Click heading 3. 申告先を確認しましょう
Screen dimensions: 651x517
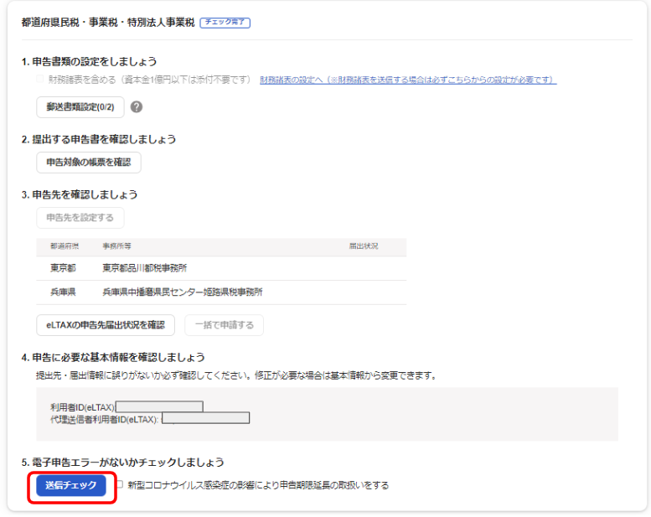80,194
